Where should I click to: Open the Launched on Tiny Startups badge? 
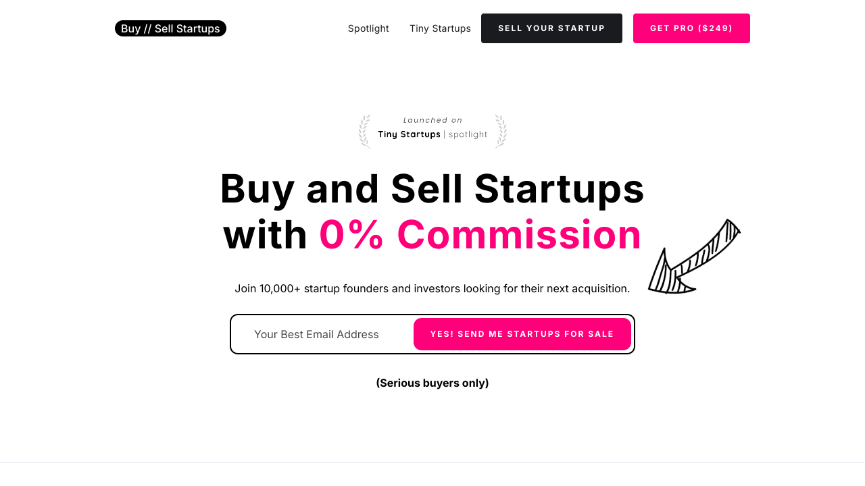432,130
